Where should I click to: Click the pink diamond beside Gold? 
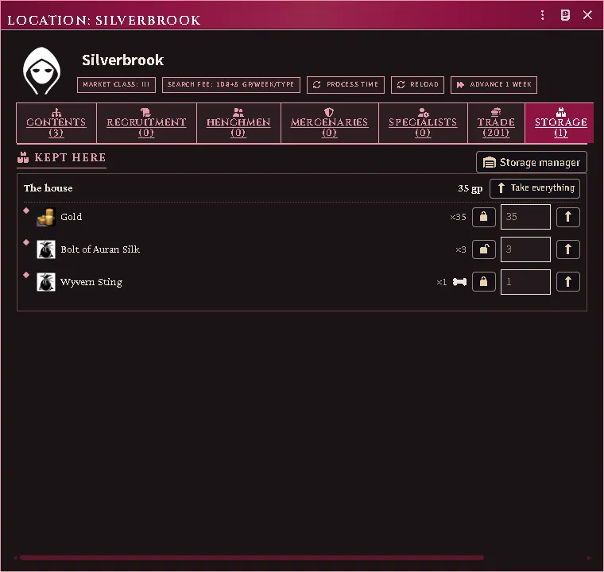point(26,211)
